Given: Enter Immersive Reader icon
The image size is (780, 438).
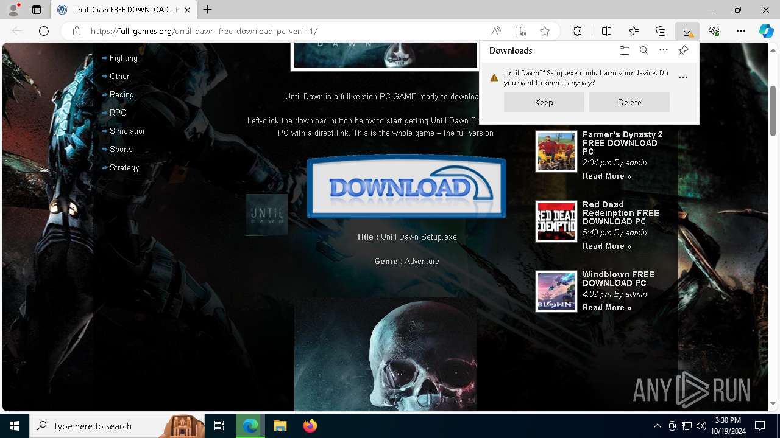Looking at the screenshot, I should [520, 31].
